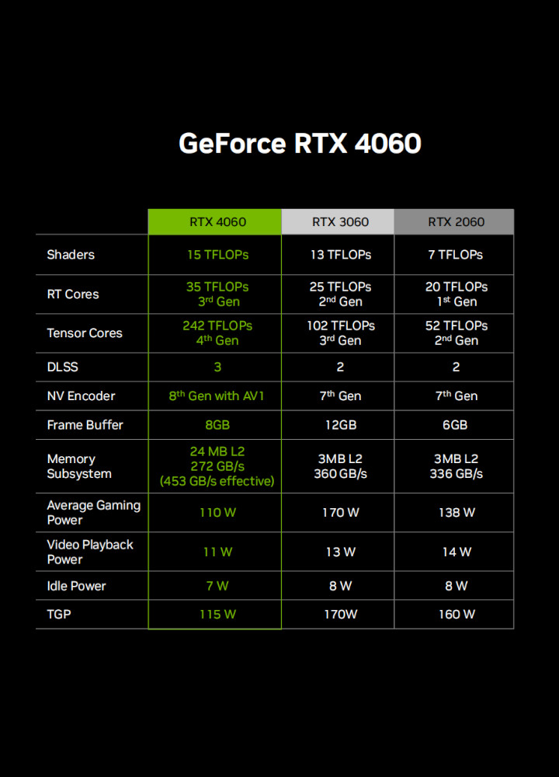Click the Average Gaming Power label
This screenshot has width=559, height=777.
coord(94,512)
